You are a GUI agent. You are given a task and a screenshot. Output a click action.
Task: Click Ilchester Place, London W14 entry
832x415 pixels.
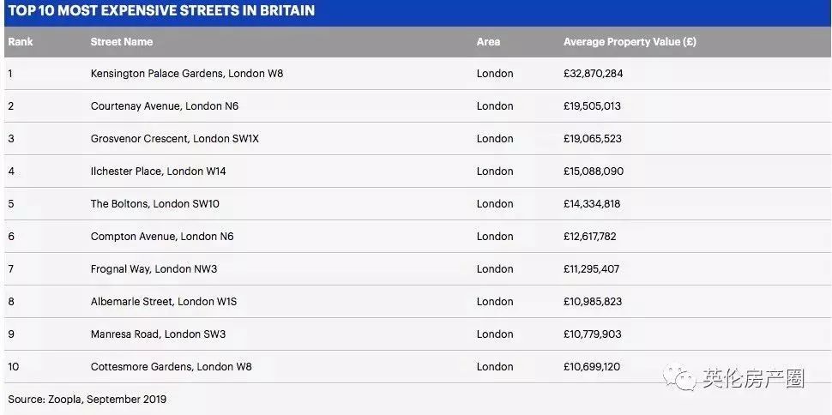pyautogui.click(x=158, y=171)
